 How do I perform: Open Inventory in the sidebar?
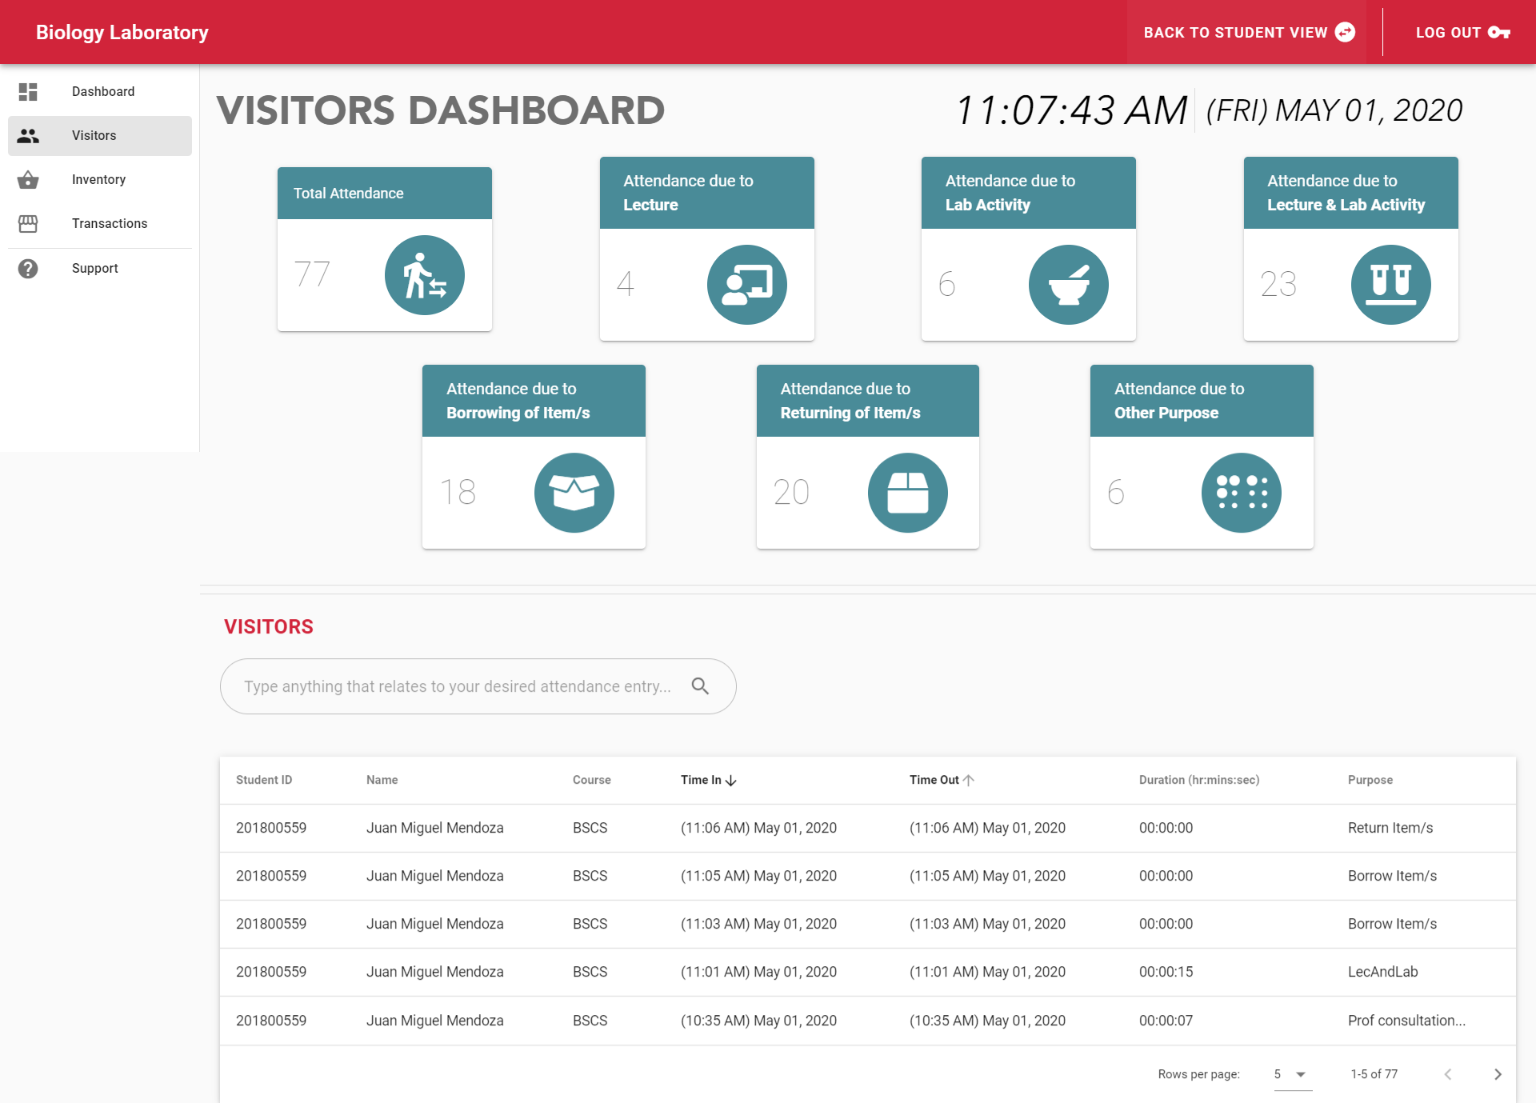click(98, 180)
